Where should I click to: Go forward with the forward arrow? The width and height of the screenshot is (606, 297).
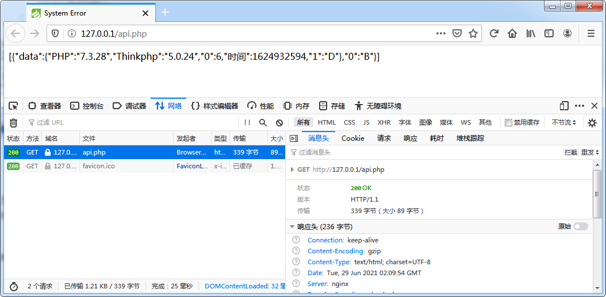tap(34, 33)
